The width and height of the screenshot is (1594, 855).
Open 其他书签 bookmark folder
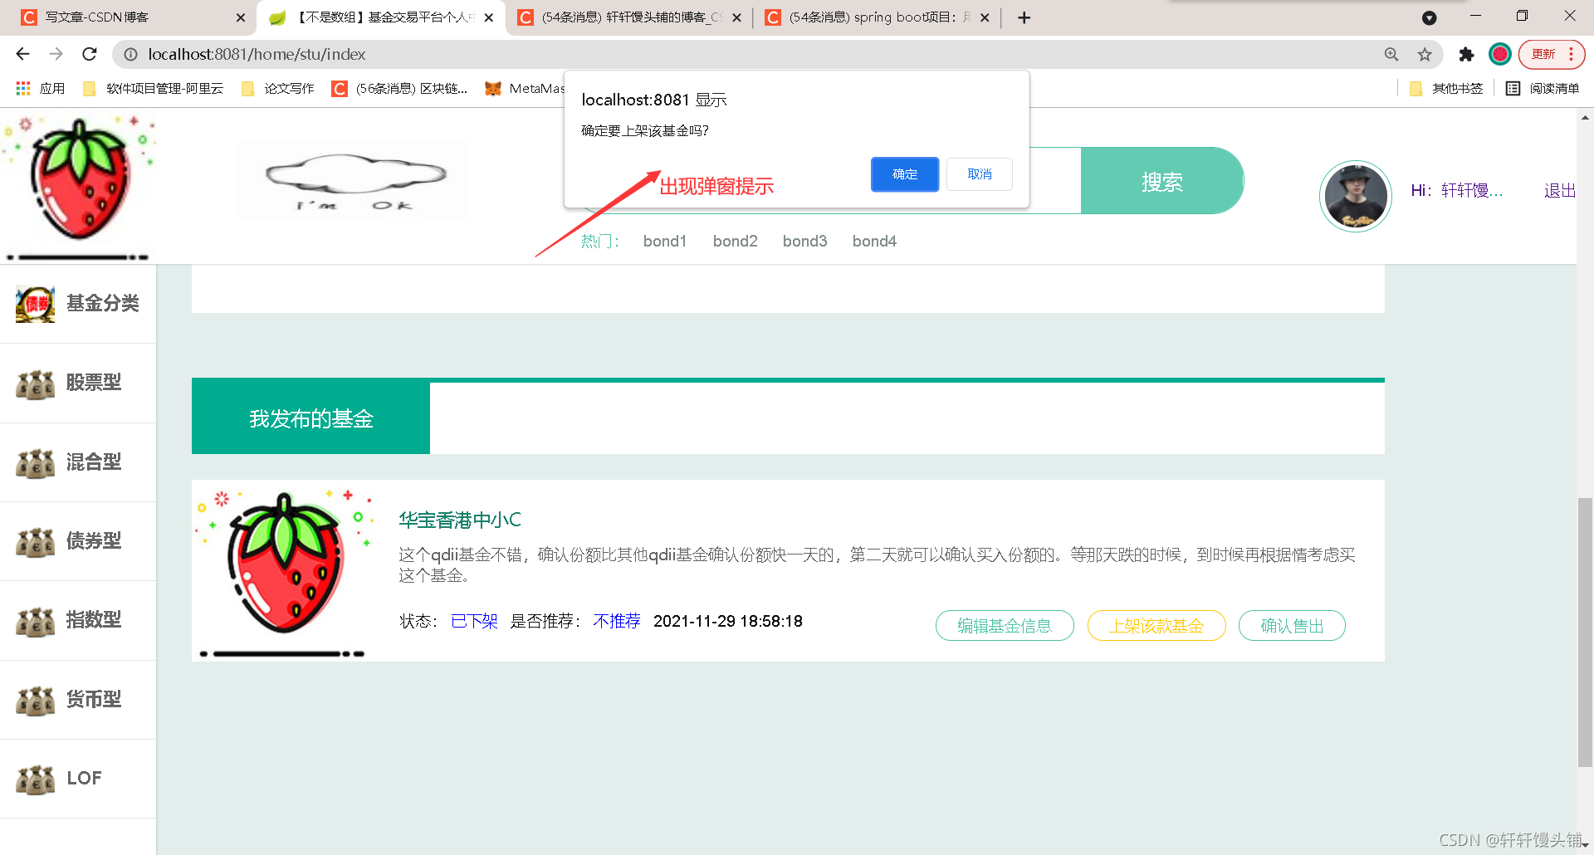point(1446,88)
